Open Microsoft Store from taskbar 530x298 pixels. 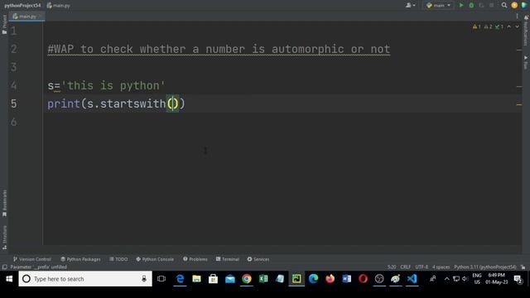[214, 279]
